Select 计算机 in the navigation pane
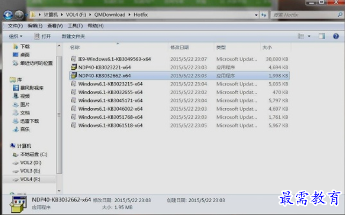The height and width of the screenshot is (215, 345). point(24,146)
